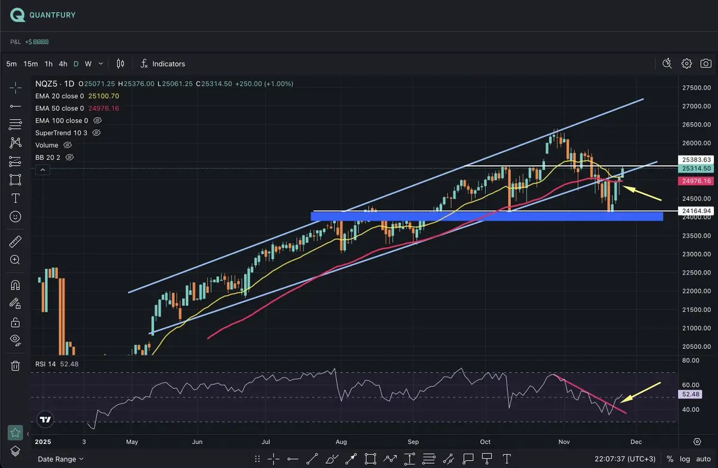This screenshot has height=468, width=718.
Task: Select the crosshair cursor tool in left sidebar
Action: pos(16,88)
